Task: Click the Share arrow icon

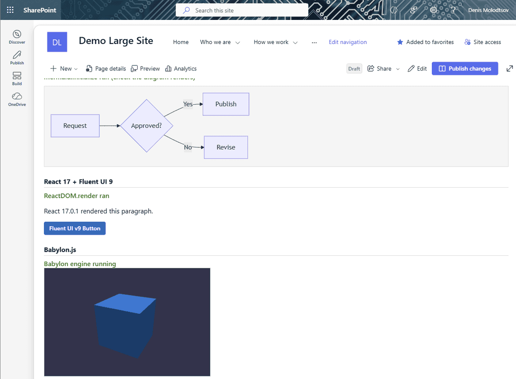Action: pyautogui.click(x=371, y=68)
